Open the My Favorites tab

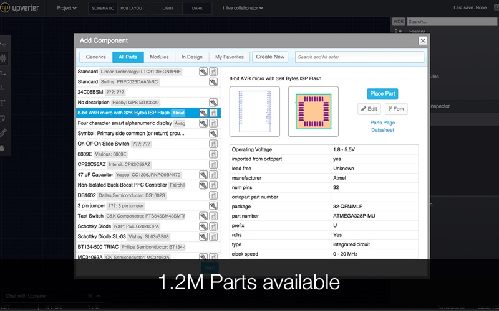(x=230, y=57)
